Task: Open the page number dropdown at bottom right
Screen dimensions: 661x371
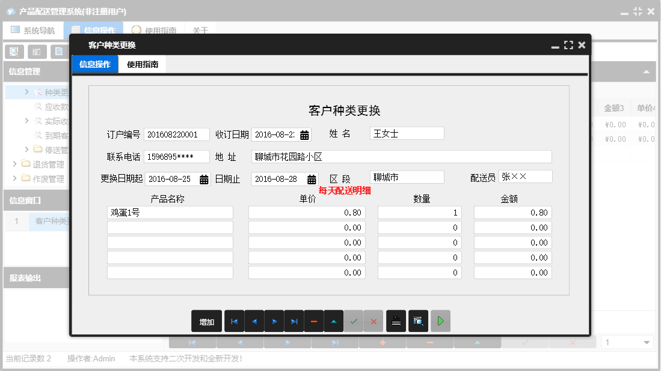Action: click(647, 341)
